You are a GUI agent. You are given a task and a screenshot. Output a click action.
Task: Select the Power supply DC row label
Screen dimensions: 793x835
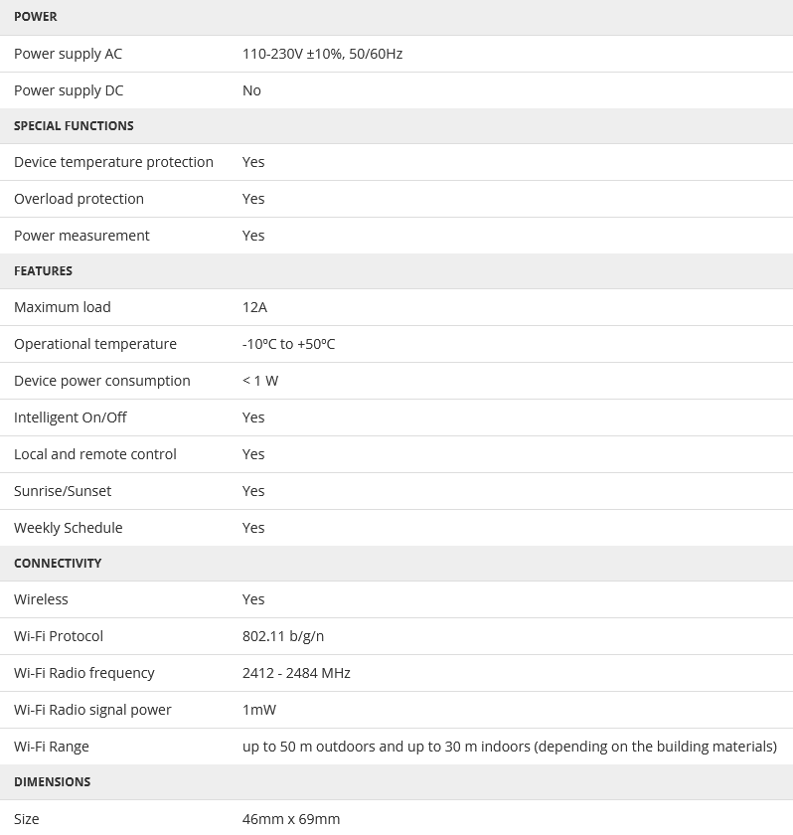pyautogui.click(x=69, y=90)
